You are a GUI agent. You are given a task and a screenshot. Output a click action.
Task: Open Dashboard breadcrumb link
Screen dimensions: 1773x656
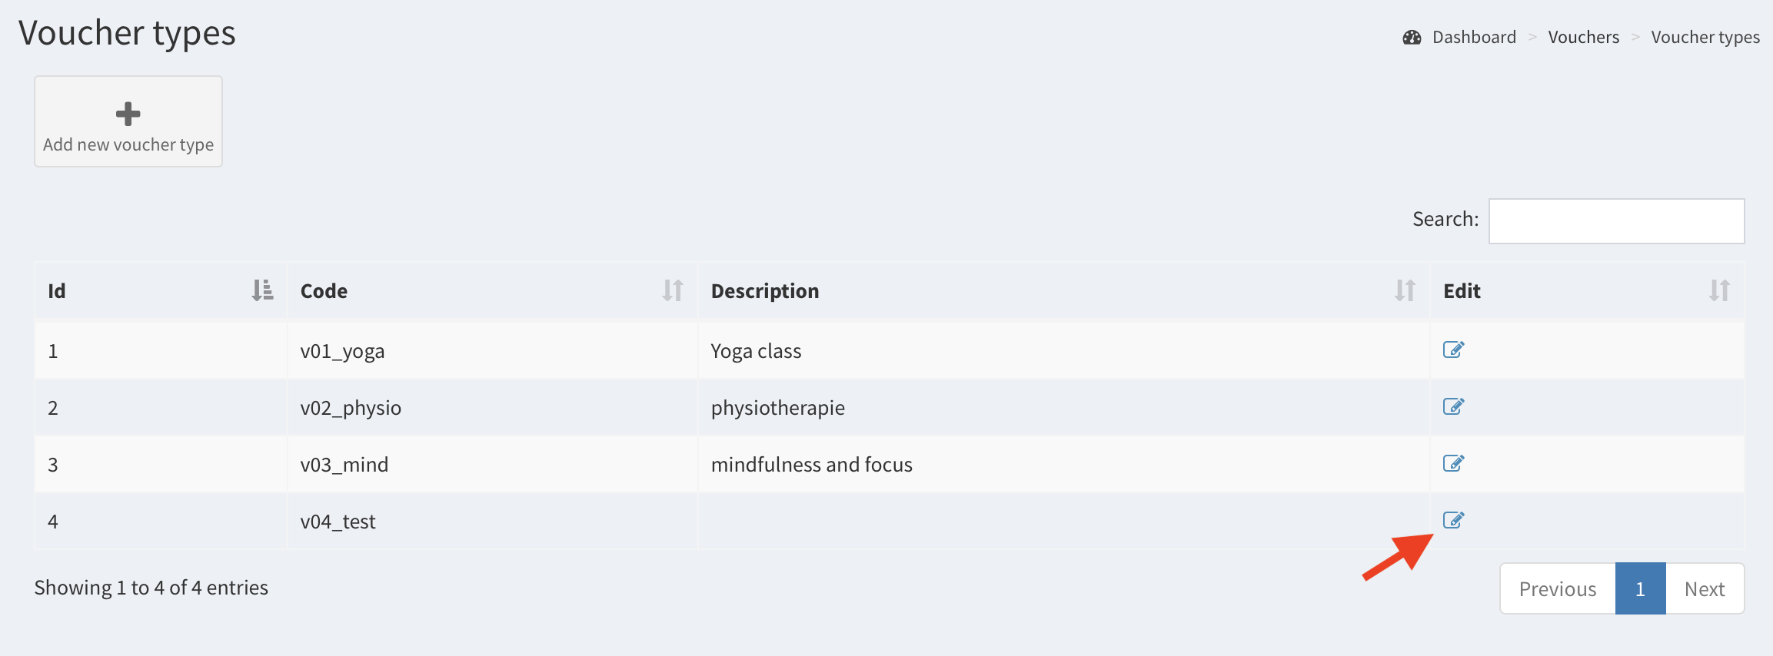(x=1474, y=38)
